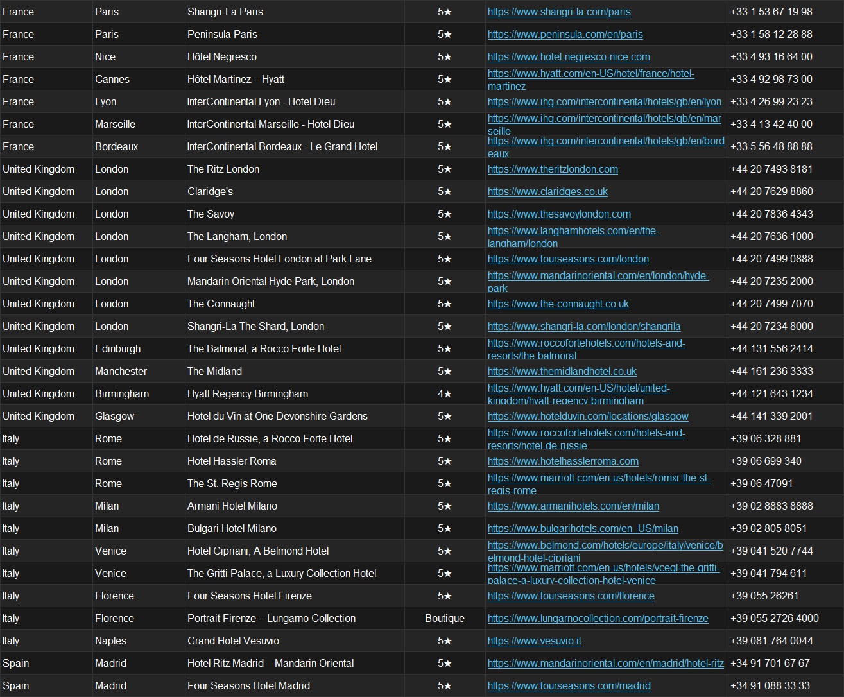The image size is (844, 697).
Task: Open the Shangri-La Paris website link
Action: pyautogui.click(x=559, y=12)
